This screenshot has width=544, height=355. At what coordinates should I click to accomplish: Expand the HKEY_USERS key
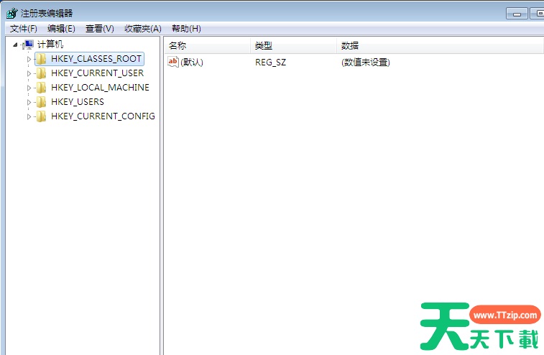[x=29, y=102]
